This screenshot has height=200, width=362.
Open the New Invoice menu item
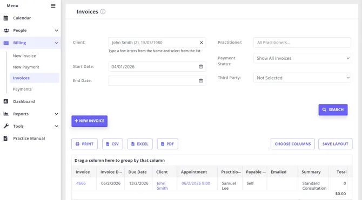pos(24,56)
